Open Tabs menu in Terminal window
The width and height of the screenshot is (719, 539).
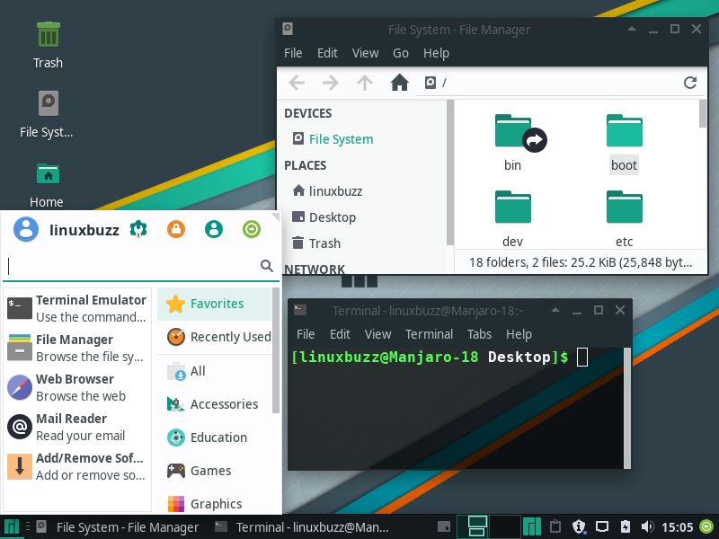click(x=480, y=334)
